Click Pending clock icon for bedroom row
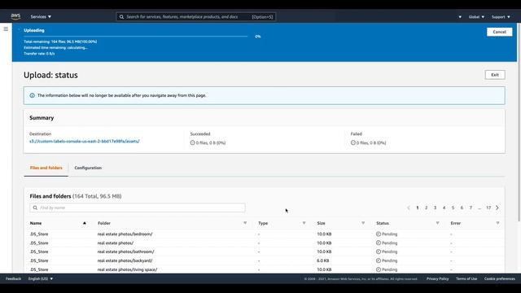 tap(378, 234)
